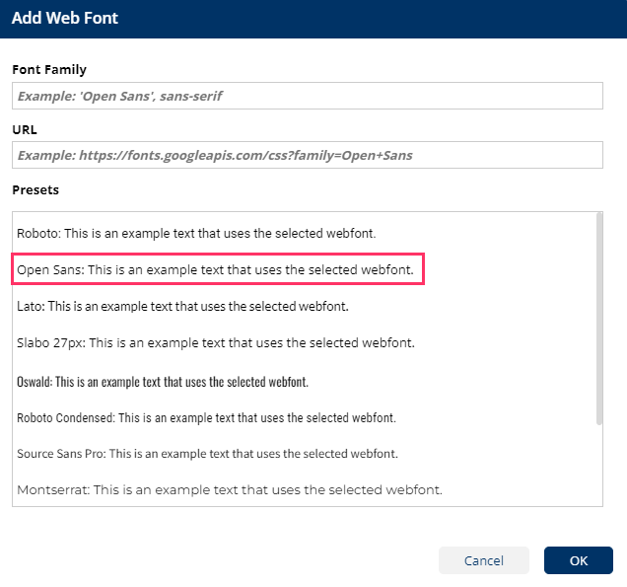
Task: Click empty footer area left of Cancel
Action: tap(217, 560)
